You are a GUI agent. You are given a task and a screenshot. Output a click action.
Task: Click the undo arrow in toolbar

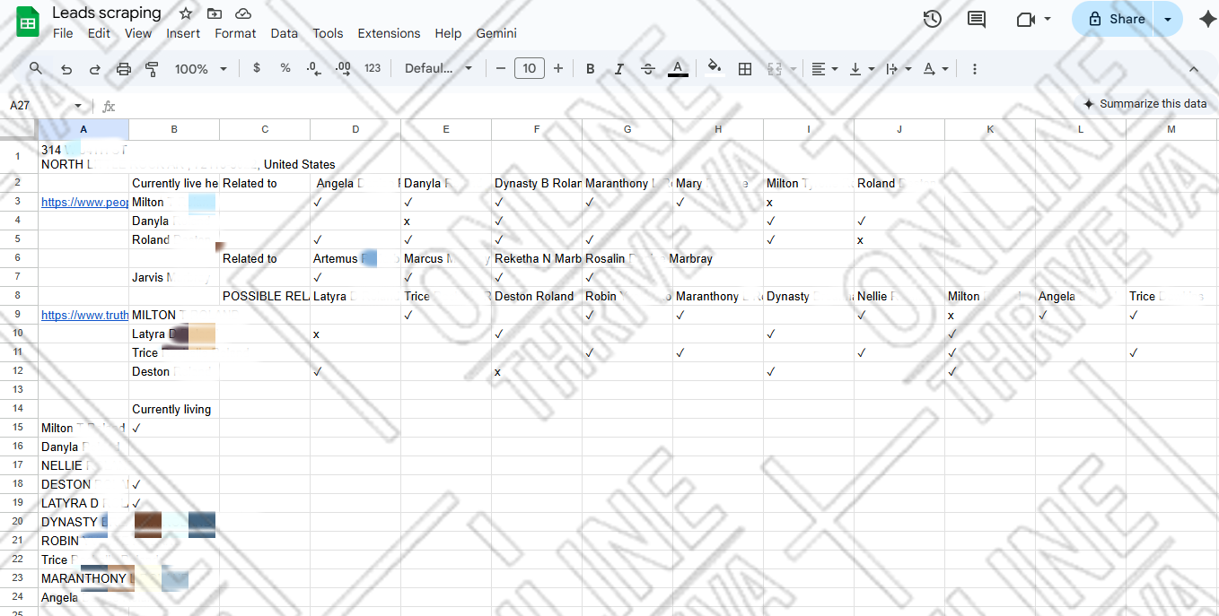pos(66,69)
